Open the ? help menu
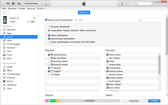The image size is (168, 105). tap(46, 8)
